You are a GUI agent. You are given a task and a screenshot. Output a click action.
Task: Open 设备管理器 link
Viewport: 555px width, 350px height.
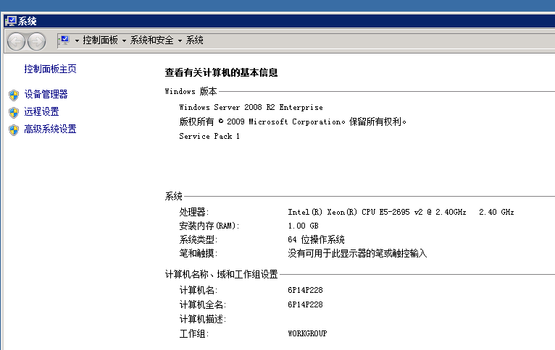[46, 94]
